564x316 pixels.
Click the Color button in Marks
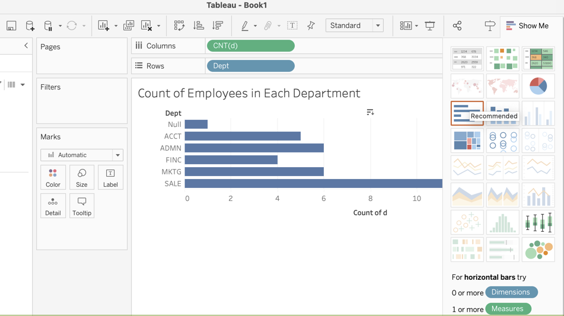(x=53, y=178)
